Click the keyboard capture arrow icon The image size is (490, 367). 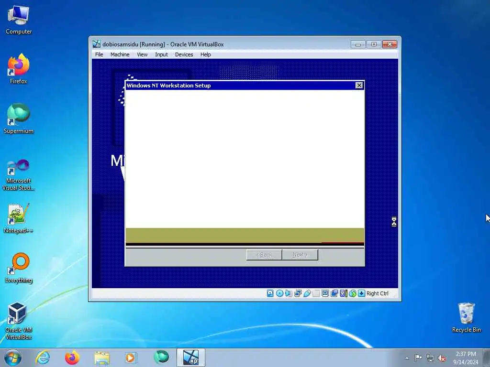pos(362,293)
